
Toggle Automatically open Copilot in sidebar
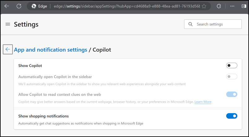[232, 77]
